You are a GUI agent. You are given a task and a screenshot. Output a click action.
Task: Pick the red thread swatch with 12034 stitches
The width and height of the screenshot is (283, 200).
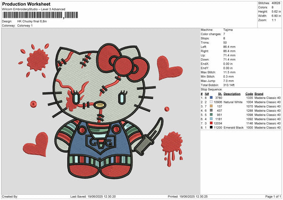coord(211,123)
